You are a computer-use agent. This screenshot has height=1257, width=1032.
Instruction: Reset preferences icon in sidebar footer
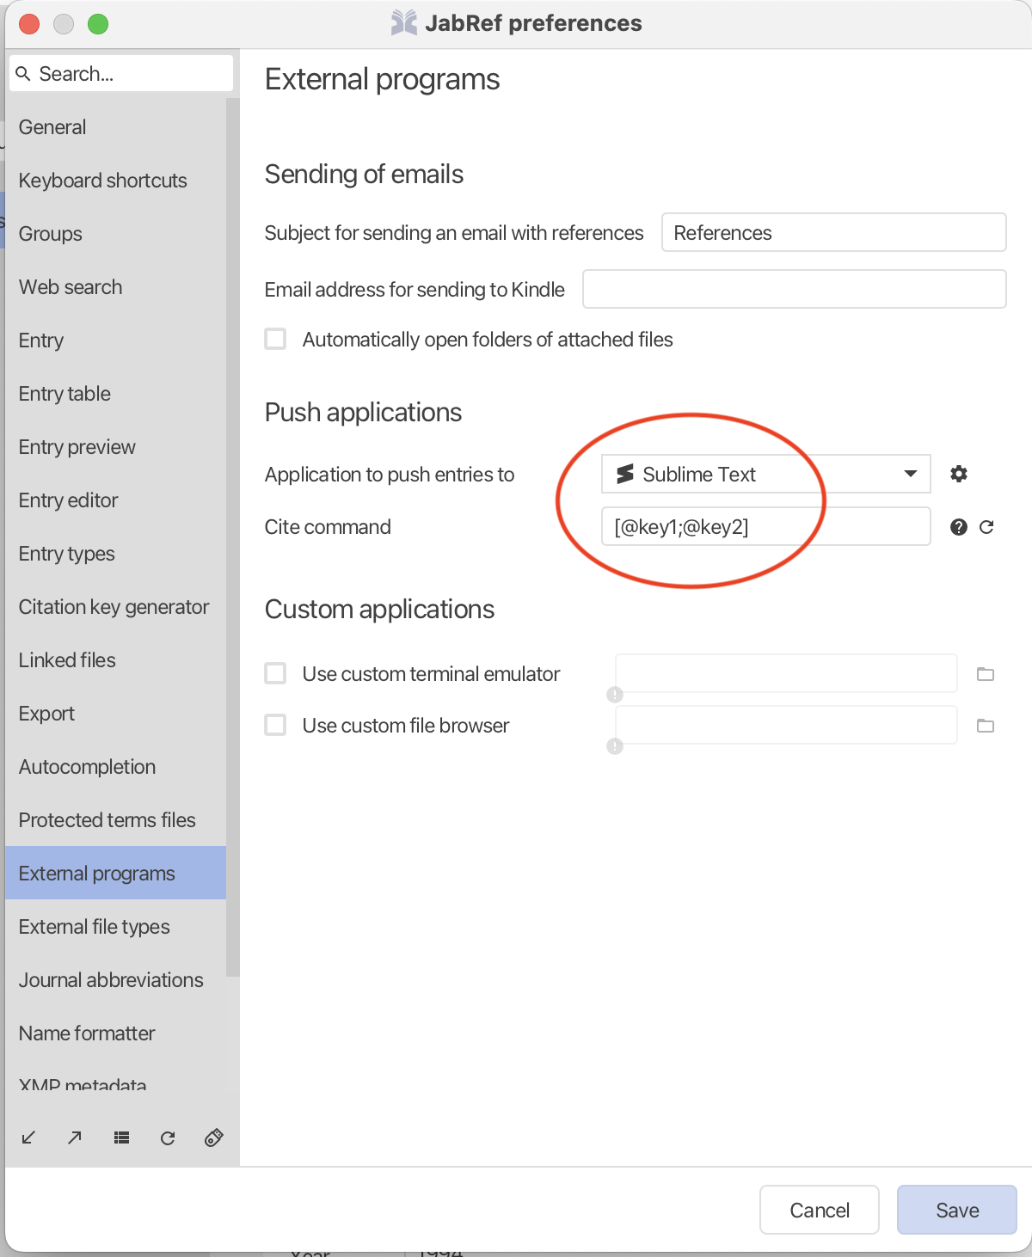tap(168, 1137)
